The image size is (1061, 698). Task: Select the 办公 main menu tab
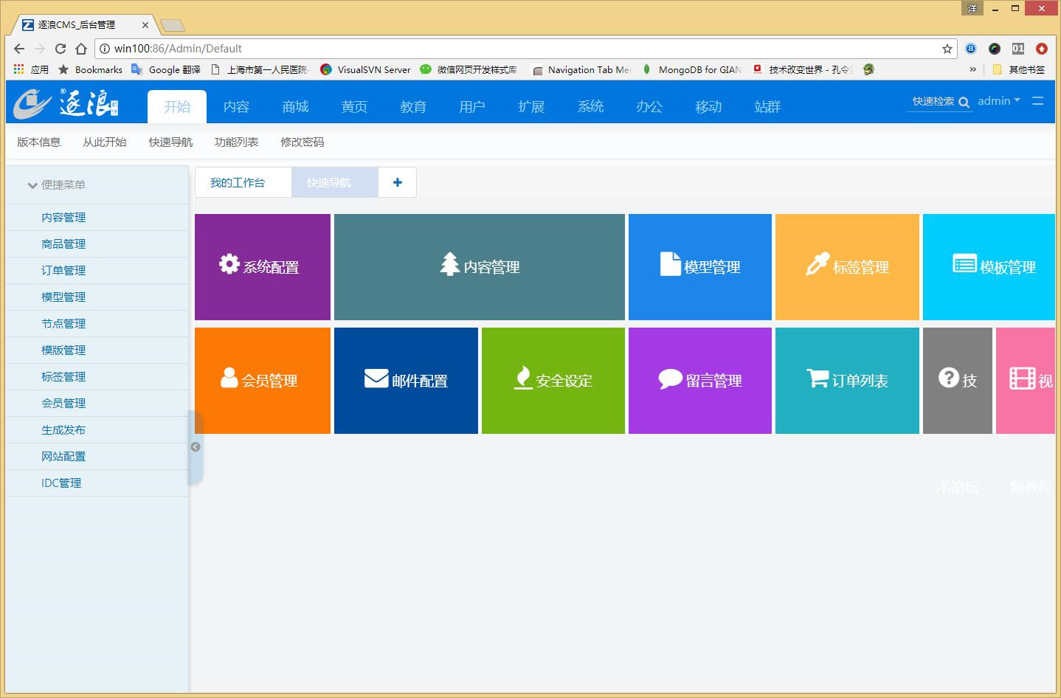pos(649,107)
